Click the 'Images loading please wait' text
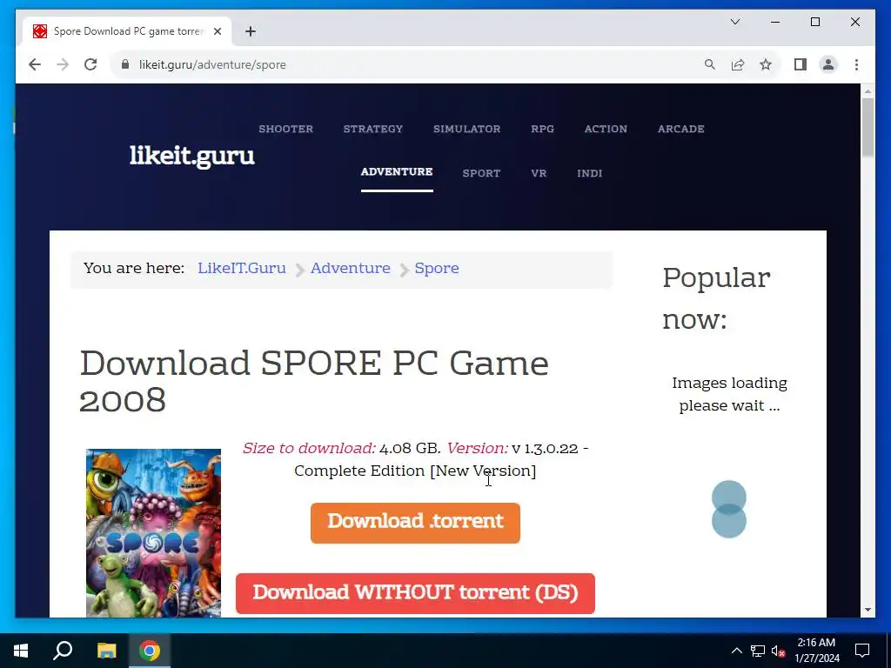The width and height of the screenshot is (891, 668). (730, 394)
